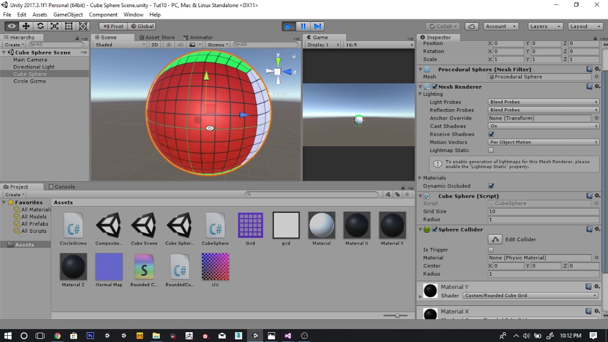Open the Account dropdown
This screenshot has width=608, height=342.
501,27
